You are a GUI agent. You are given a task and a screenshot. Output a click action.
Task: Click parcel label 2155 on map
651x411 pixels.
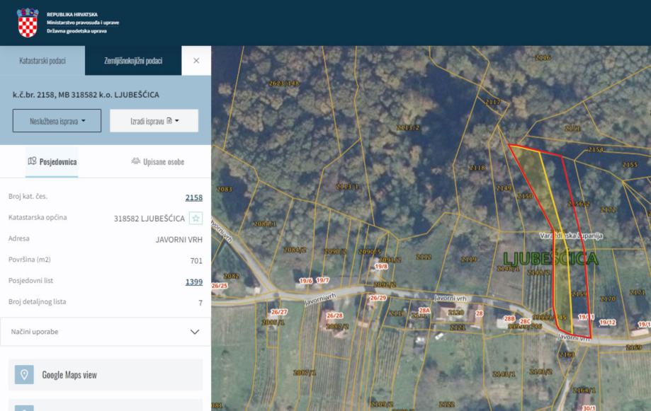tap(630, 165)
